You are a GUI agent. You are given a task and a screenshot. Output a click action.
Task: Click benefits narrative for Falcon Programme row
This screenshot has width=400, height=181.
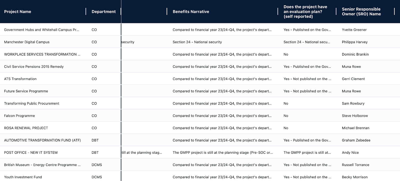tap(222, 116)
